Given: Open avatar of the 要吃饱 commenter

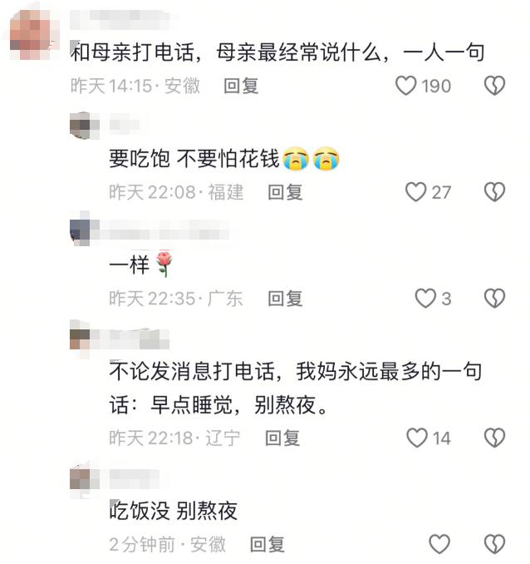Looking at the screenshot, I should pyautogui.click(x=85, y=125).
